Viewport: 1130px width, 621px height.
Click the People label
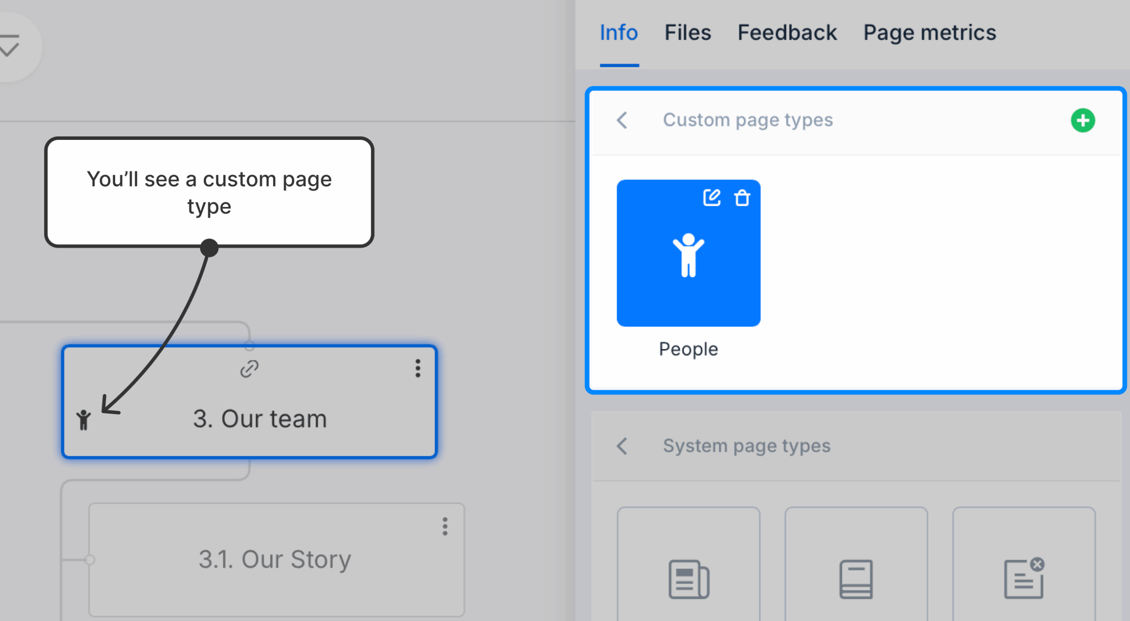pyautogui.click(x=688, y=349)
